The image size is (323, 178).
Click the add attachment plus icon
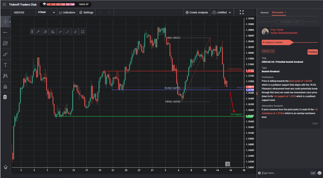point(259,173)
